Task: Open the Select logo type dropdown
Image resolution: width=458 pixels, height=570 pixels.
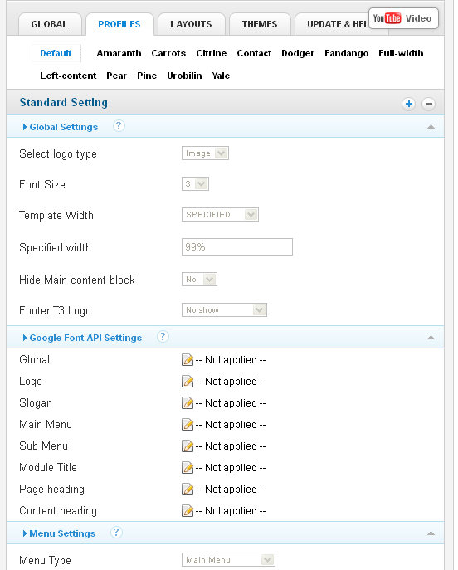Action: click(x=205, y=153)
